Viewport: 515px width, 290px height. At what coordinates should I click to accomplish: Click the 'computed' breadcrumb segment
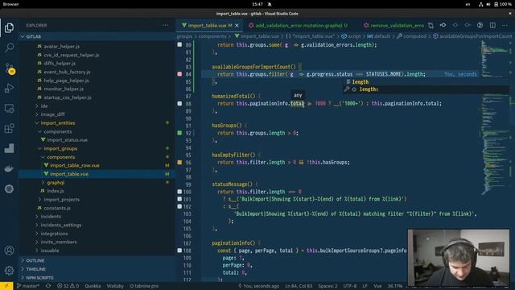coord(411,36)
